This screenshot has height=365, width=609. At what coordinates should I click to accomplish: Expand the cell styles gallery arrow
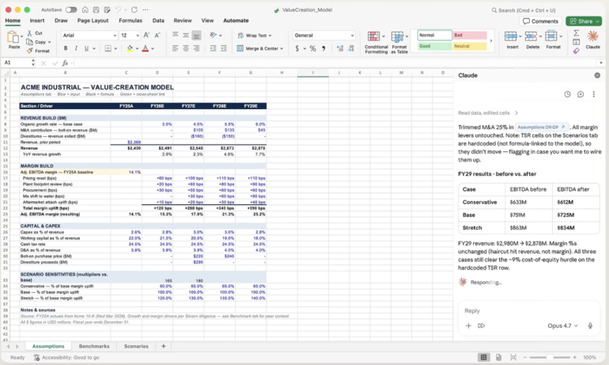[490, 40]
